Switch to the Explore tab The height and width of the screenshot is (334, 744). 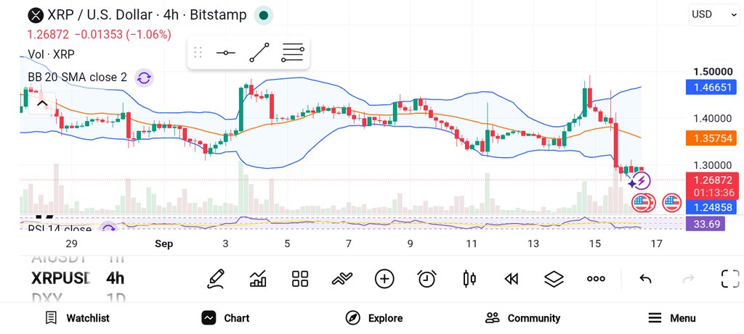[x=374, y=318]
